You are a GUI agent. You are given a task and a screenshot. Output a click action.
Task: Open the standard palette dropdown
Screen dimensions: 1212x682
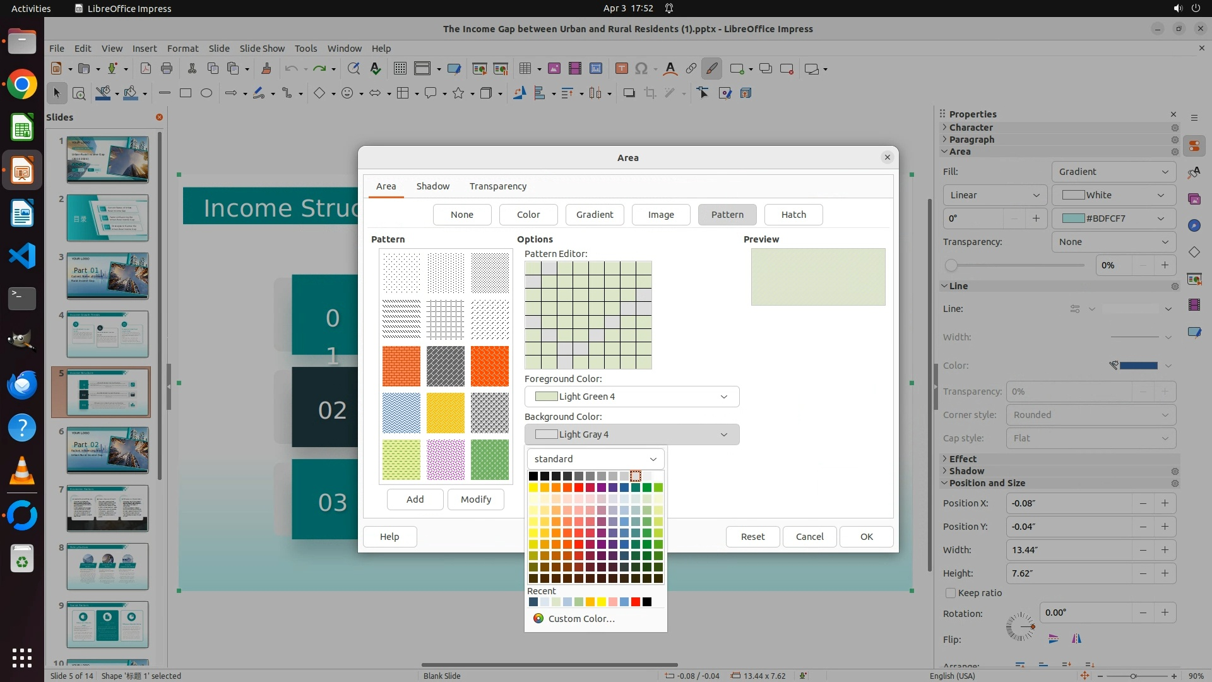[595, 459]
